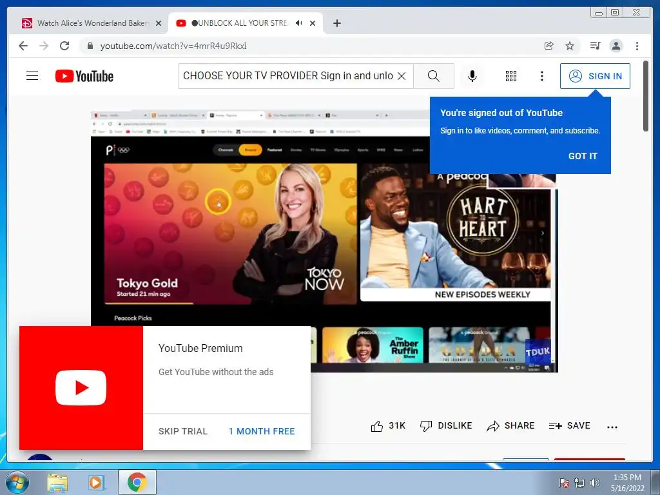Open the network status tray icon

click(x=579, y=483)
